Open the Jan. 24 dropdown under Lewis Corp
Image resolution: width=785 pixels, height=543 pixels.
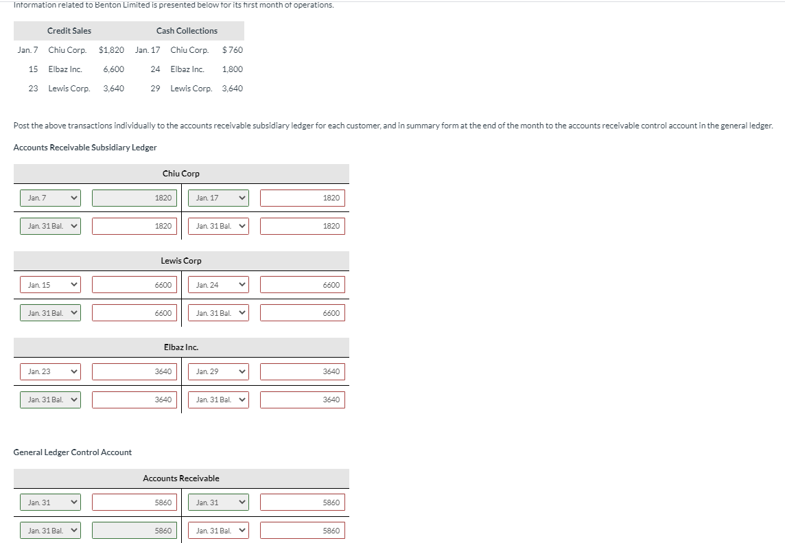[x=218, y=284]
